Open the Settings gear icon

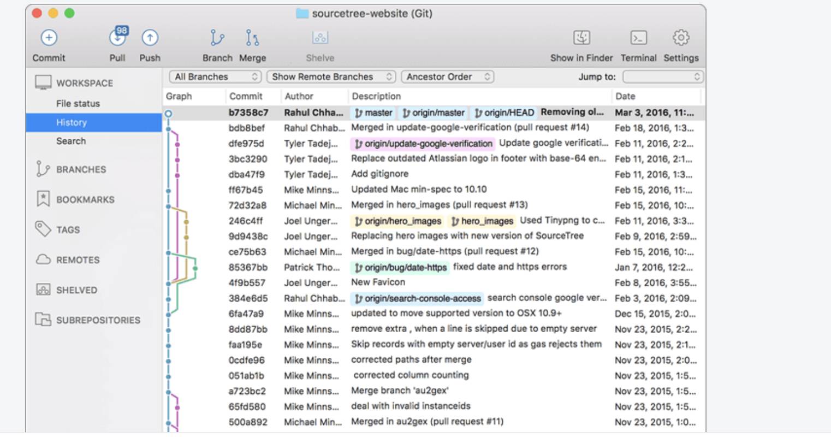tap(681, 38)
